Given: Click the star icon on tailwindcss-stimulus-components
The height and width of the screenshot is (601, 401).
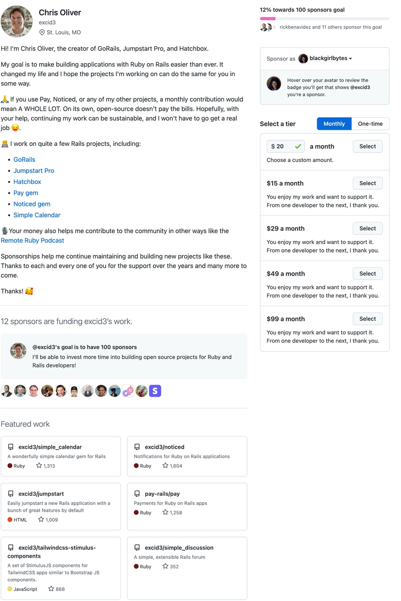Looking at the screenshot, I should (x=51, y=589).
